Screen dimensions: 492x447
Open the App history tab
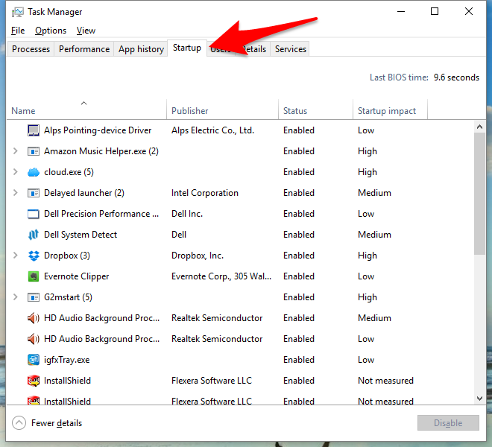[x=141, y=49]
